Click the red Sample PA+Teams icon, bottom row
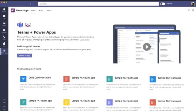This screenshot has height=111, width=196. coord(153,102)
